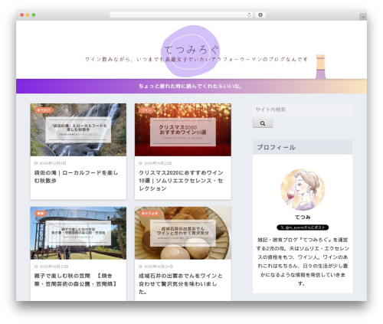Viewport: 383px width, 324px height.
Task: Click the round button beside the address bar
Action: (260, 15)
